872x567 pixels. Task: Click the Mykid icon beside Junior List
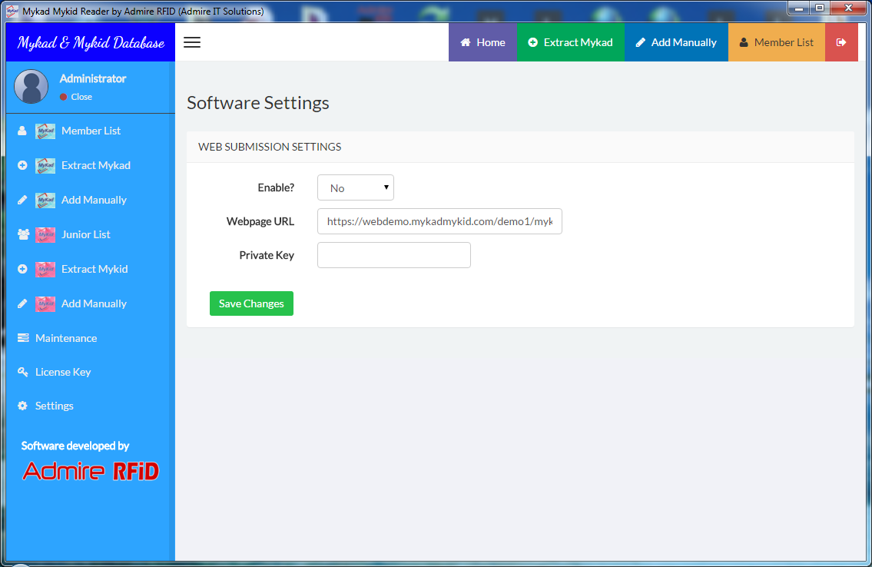[x=45, y=234]
